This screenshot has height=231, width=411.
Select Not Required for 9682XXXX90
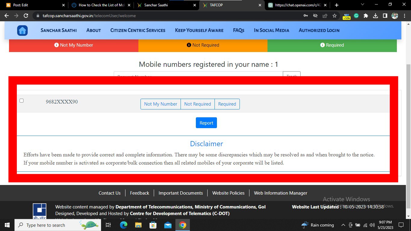[198, 104]
